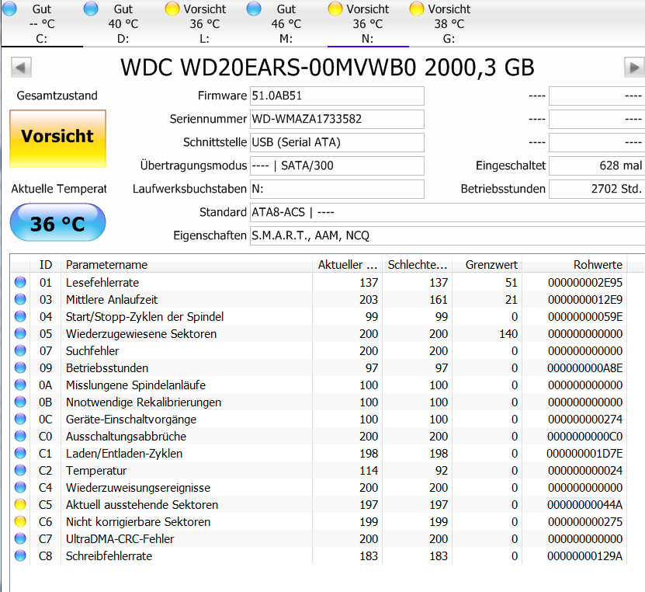Click status icon of Mittlere Anlaufzeit row
645x592 pixels.
click(x=20, y=299)
